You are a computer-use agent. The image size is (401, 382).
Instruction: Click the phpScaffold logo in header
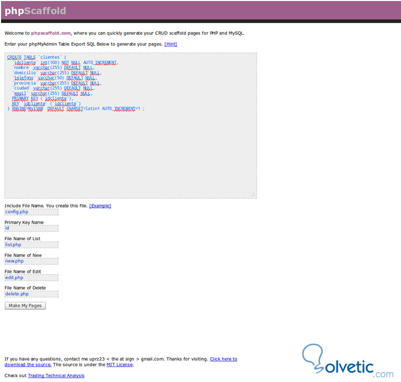click(x=35, y=11)
